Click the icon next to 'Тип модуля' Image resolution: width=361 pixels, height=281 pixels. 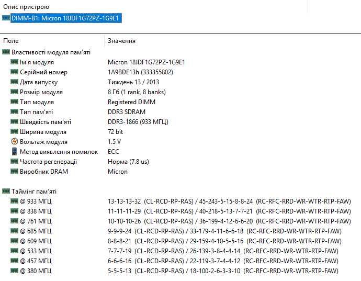point(14,102)
